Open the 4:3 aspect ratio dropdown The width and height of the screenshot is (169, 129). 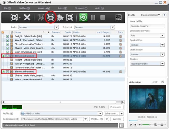click(155, 82)
